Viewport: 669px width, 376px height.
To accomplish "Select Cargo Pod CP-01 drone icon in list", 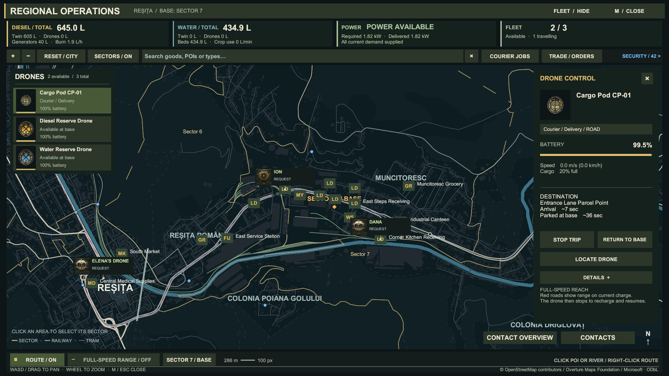I will coord(26,101).
